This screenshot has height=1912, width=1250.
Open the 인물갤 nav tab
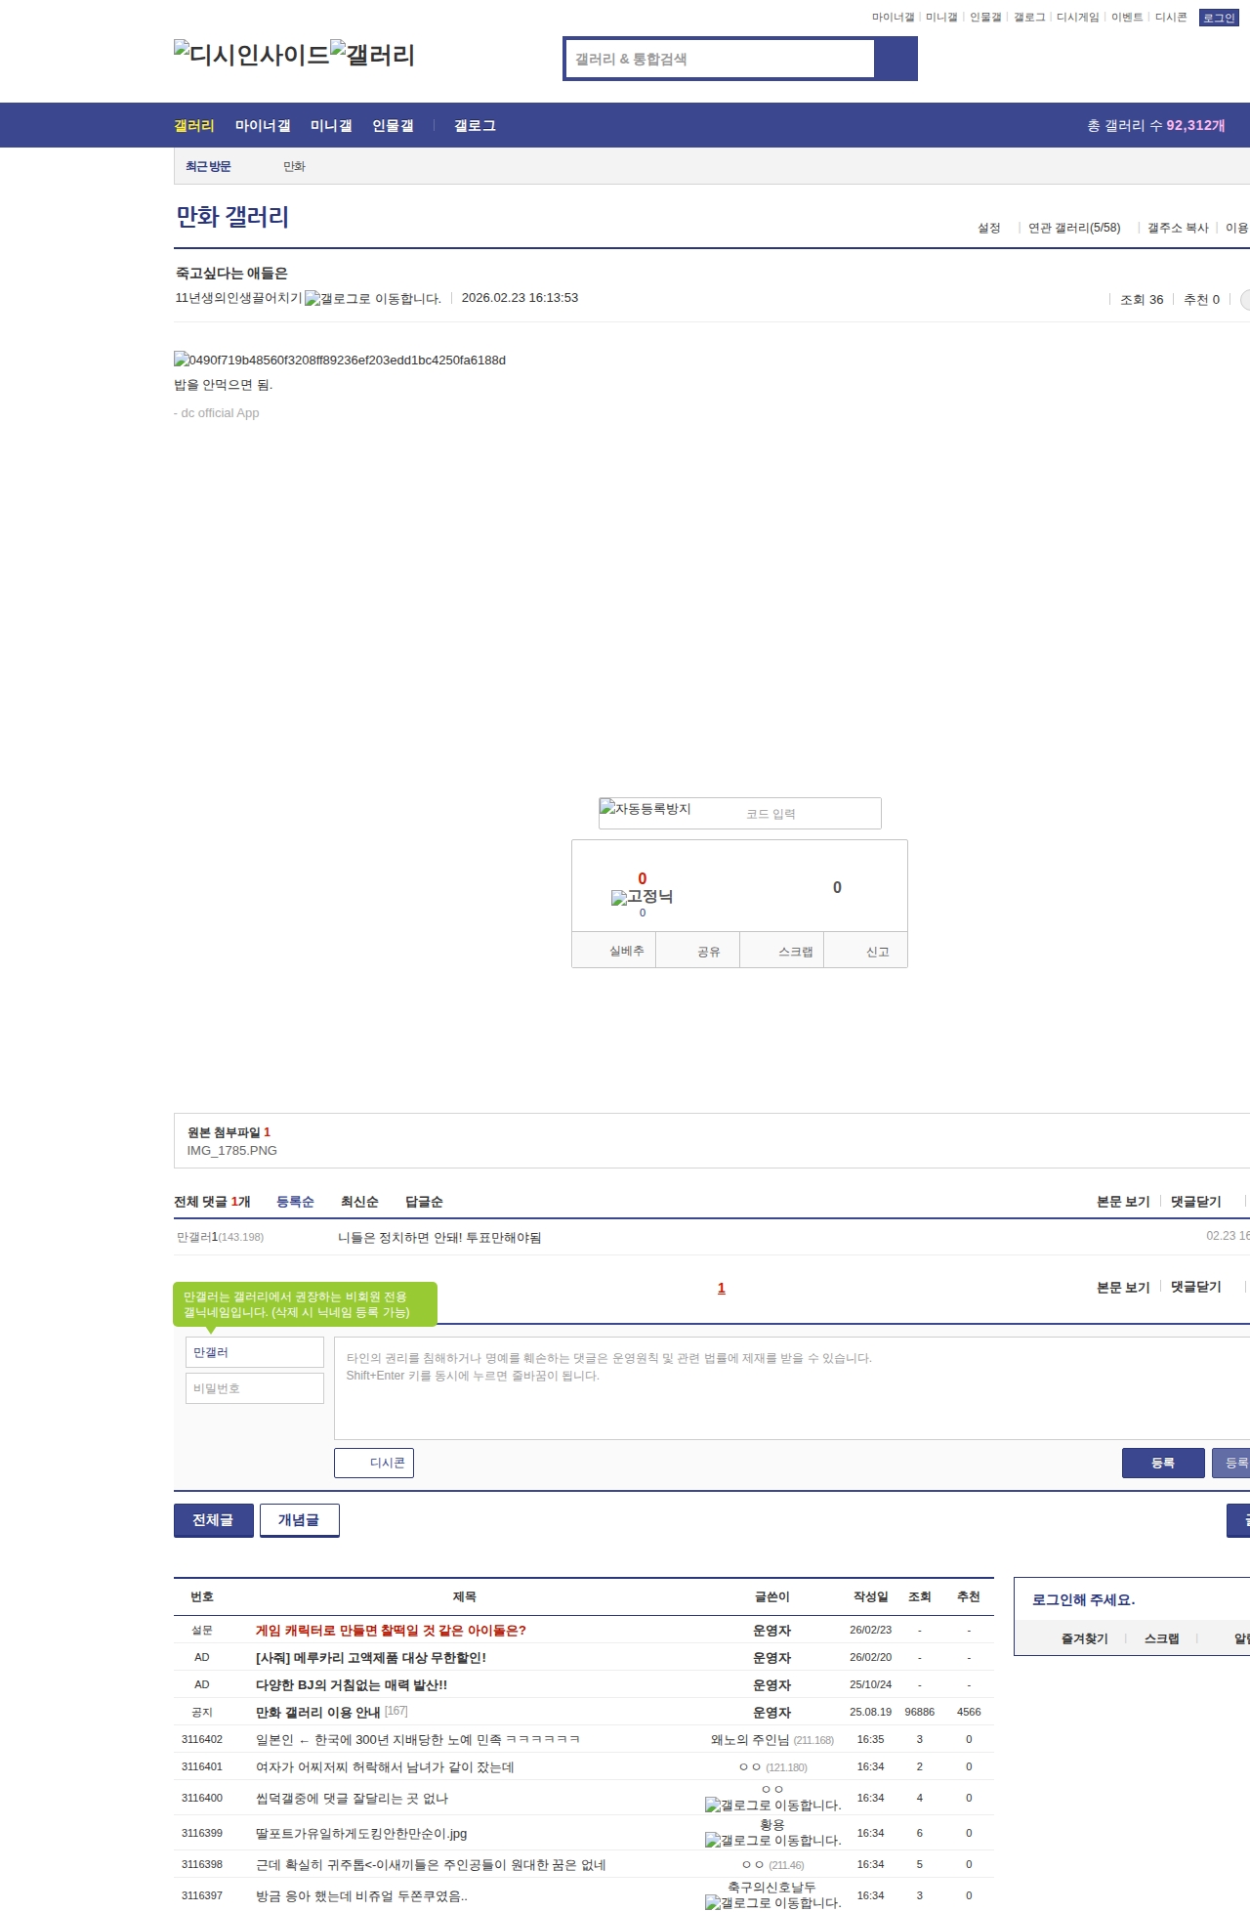pos(393,125)
